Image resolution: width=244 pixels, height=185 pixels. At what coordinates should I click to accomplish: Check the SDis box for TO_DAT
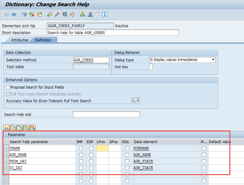pyautogui.click(x=127, y=168)
